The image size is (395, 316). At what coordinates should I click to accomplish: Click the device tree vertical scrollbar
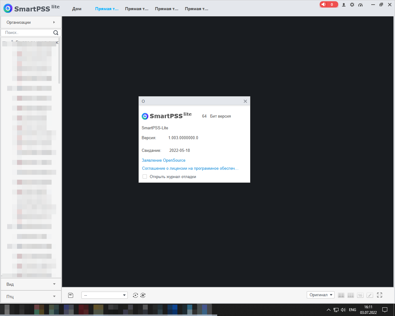pyautogui.click(x=59, y=61)
